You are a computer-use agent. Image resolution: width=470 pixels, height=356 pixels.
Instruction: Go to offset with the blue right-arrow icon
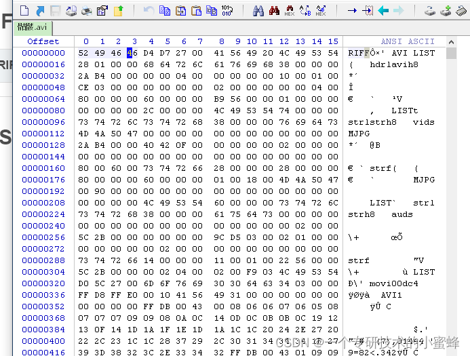click(x=352, y=11)
